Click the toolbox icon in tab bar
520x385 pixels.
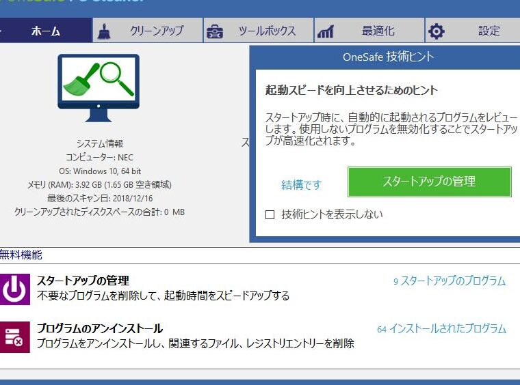click(x=215, y=31)
